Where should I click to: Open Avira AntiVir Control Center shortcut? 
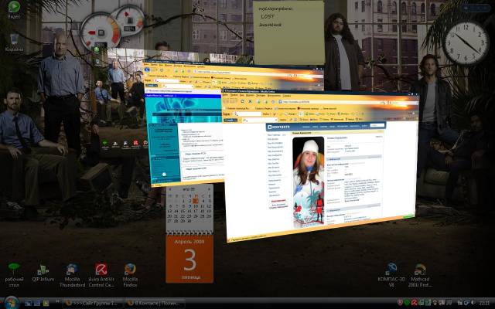101,275
